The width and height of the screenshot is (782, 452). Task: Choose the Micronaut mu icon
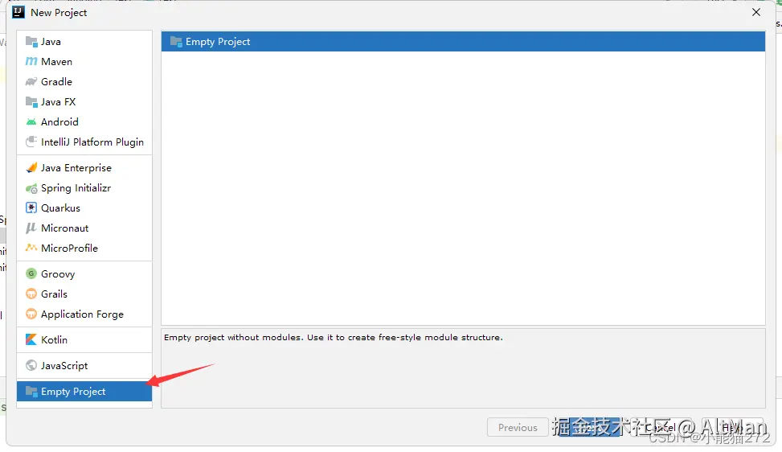coord(31,228)
